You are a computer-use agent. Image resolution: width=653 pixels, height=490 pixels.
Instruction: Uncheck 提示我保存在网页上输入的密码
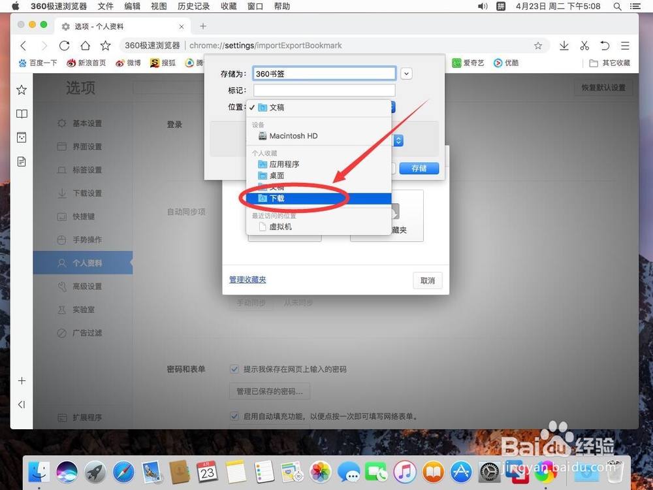click(234, 369)
